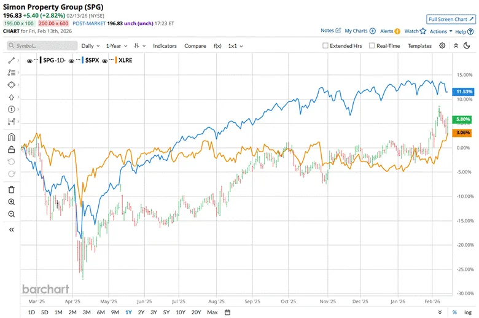Open the chart type bar-style dropdown
The height and width of the screenshot is (318, 479).
pyautogui.click(x=139, y=46)
